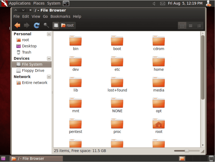Select the lib folder icon
The width and height of the screenshot is (215, 162).
[76, 82]
